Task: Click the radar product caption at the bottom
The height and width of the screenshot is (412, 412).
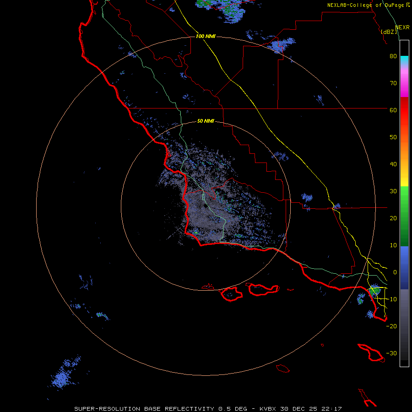Action: pos(208,409)
